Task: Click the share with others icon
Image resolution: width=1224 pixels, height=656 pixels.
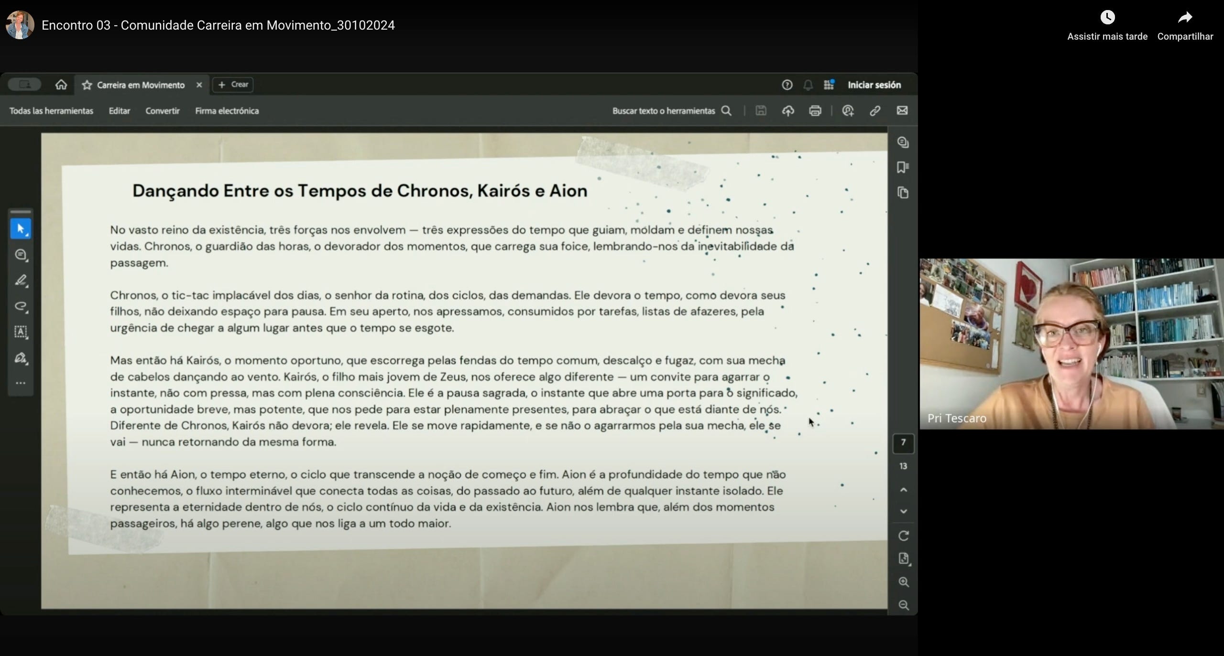Action: (848, 111)
